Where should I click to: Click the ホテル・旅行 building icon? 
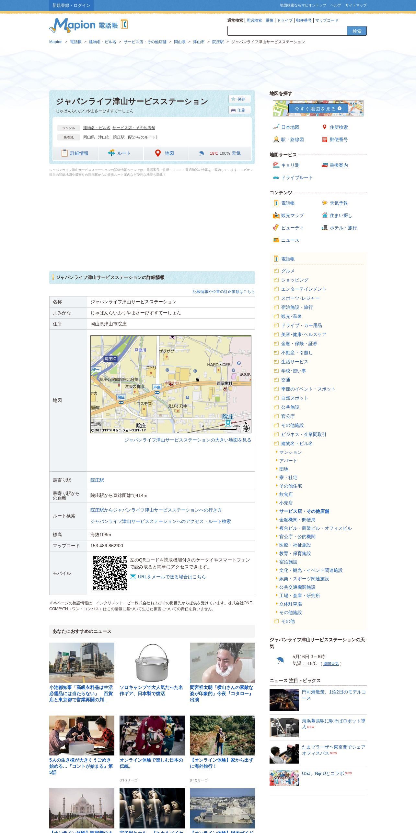click(x=325, y=228)
